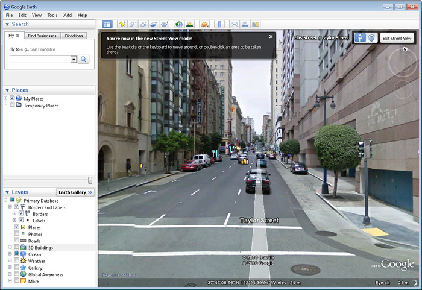This screenshot has height=290, width=422.
Task: Click the Print toolbar icon
Action: [245, 24]
